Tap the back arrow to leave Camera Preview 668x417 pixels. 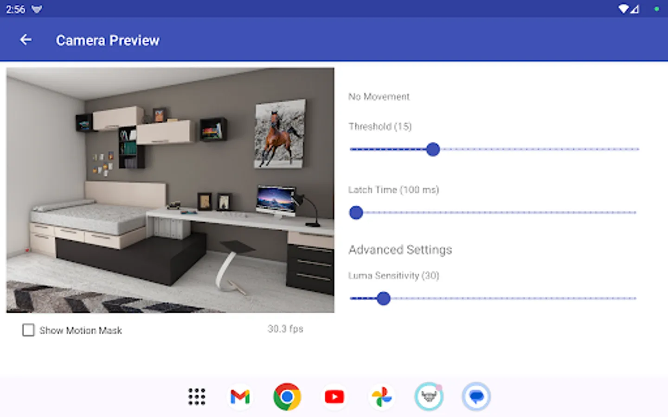(26, 40)
